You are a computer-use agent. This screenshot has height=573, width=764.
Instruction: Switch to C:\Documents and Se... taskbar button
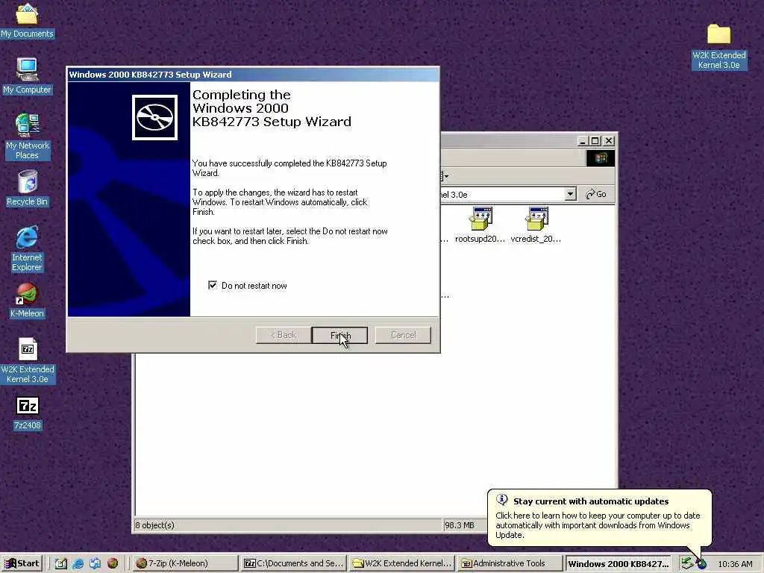click(x=293, y=563)
